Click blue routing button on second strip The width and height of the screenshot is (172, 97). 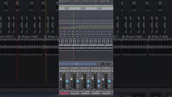pyautogui.click(x=78, y=81)
